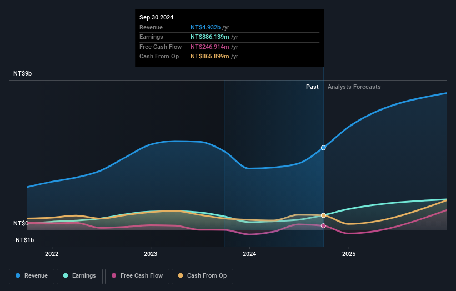456x291 pixels.
Task: Click the Earnings value NT$886.139m in tooltip
Action: (210, 37)
